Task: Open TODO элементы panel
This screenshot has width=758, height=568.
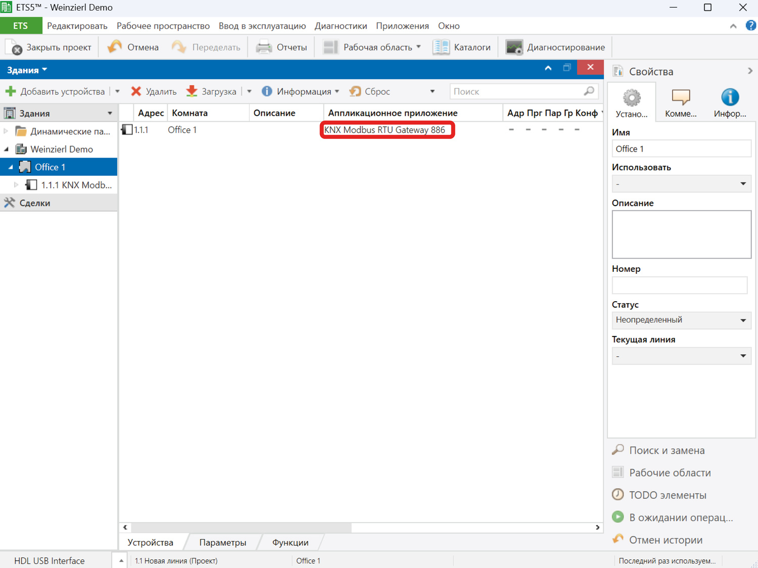Action: tap(667, 495)
